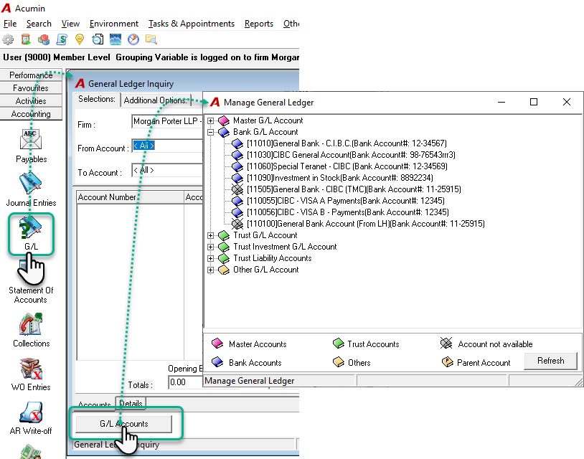This screenshot has width=584, height=459.
Task: Open the Collections sidebar icon
Action: (31, 330)
